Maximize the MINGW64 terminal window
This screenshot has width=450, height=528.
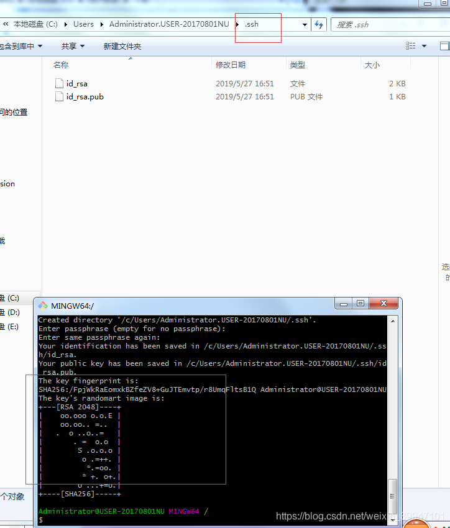pyautogui.click(x=360, y=303)
